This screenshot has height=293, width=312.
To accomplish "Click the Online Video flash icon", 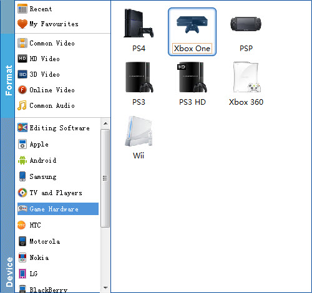I will [x=22, y=90].
